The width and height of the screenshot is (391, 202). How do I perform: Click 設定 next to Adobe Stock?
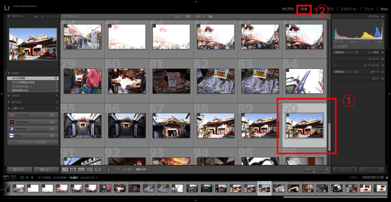tap(52, 122)
